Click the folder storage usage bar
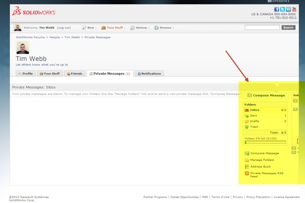Screen dimensions: 305x203 (x=265, y=142)
